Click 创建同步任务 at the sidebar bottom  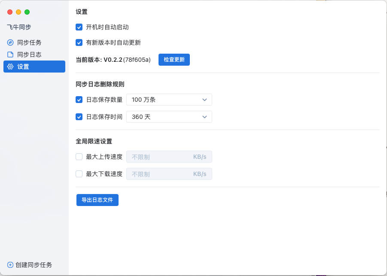[30, 265]
